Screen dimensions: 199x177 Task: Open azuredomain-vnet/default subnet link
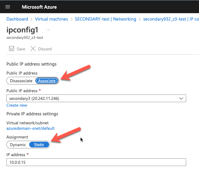tap(30, 128)
